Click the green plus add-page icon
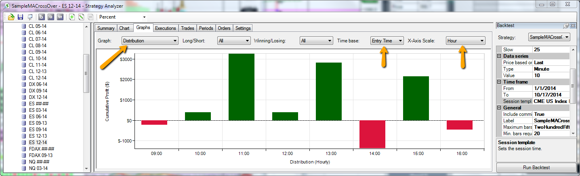Viewport: 580px width, 176px height. coord(72,17)
